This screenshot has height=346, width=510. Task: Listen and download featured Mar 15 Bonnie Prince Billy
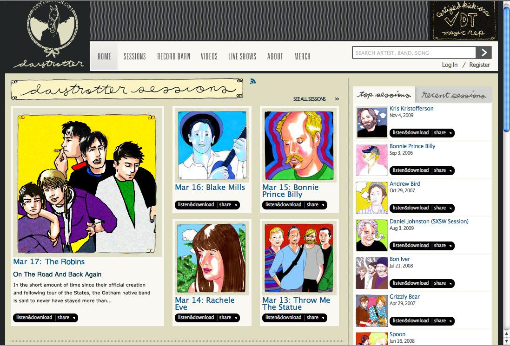(283, 205)
